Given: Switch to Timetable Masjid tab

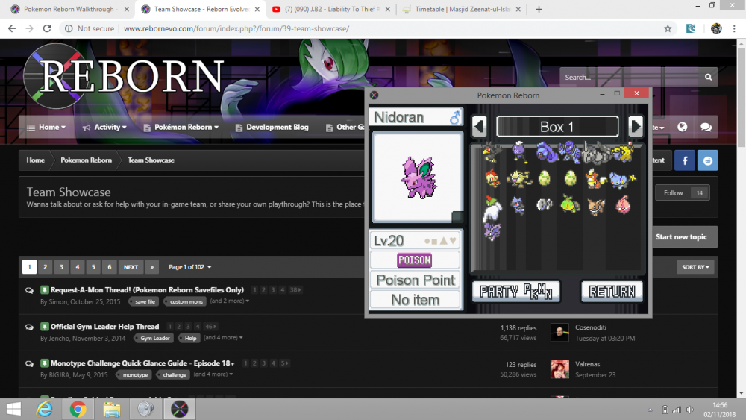Looking at the screenshot, I should click(462, 9).
